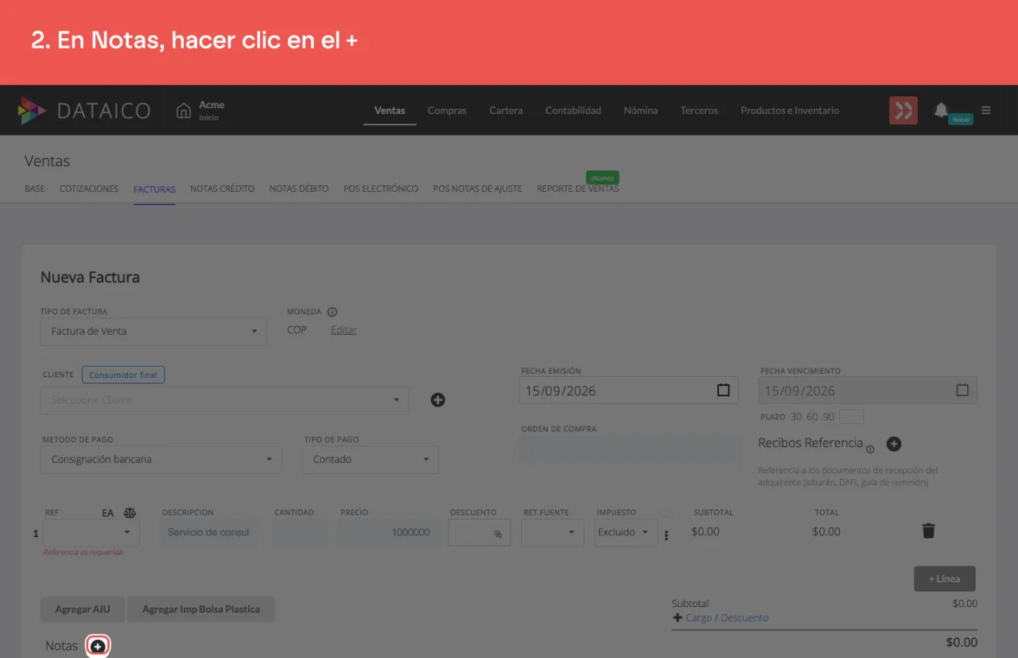Click the plus icon beside Cargo

(x=678, y=617)
